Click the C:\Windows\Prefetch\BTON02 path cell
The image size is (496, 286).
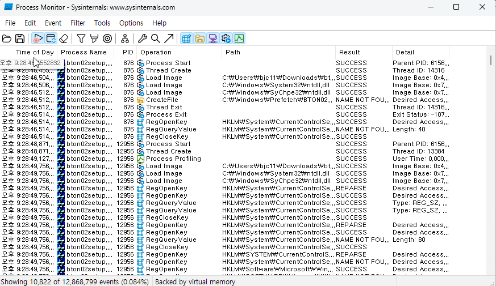tap(278, 100)
